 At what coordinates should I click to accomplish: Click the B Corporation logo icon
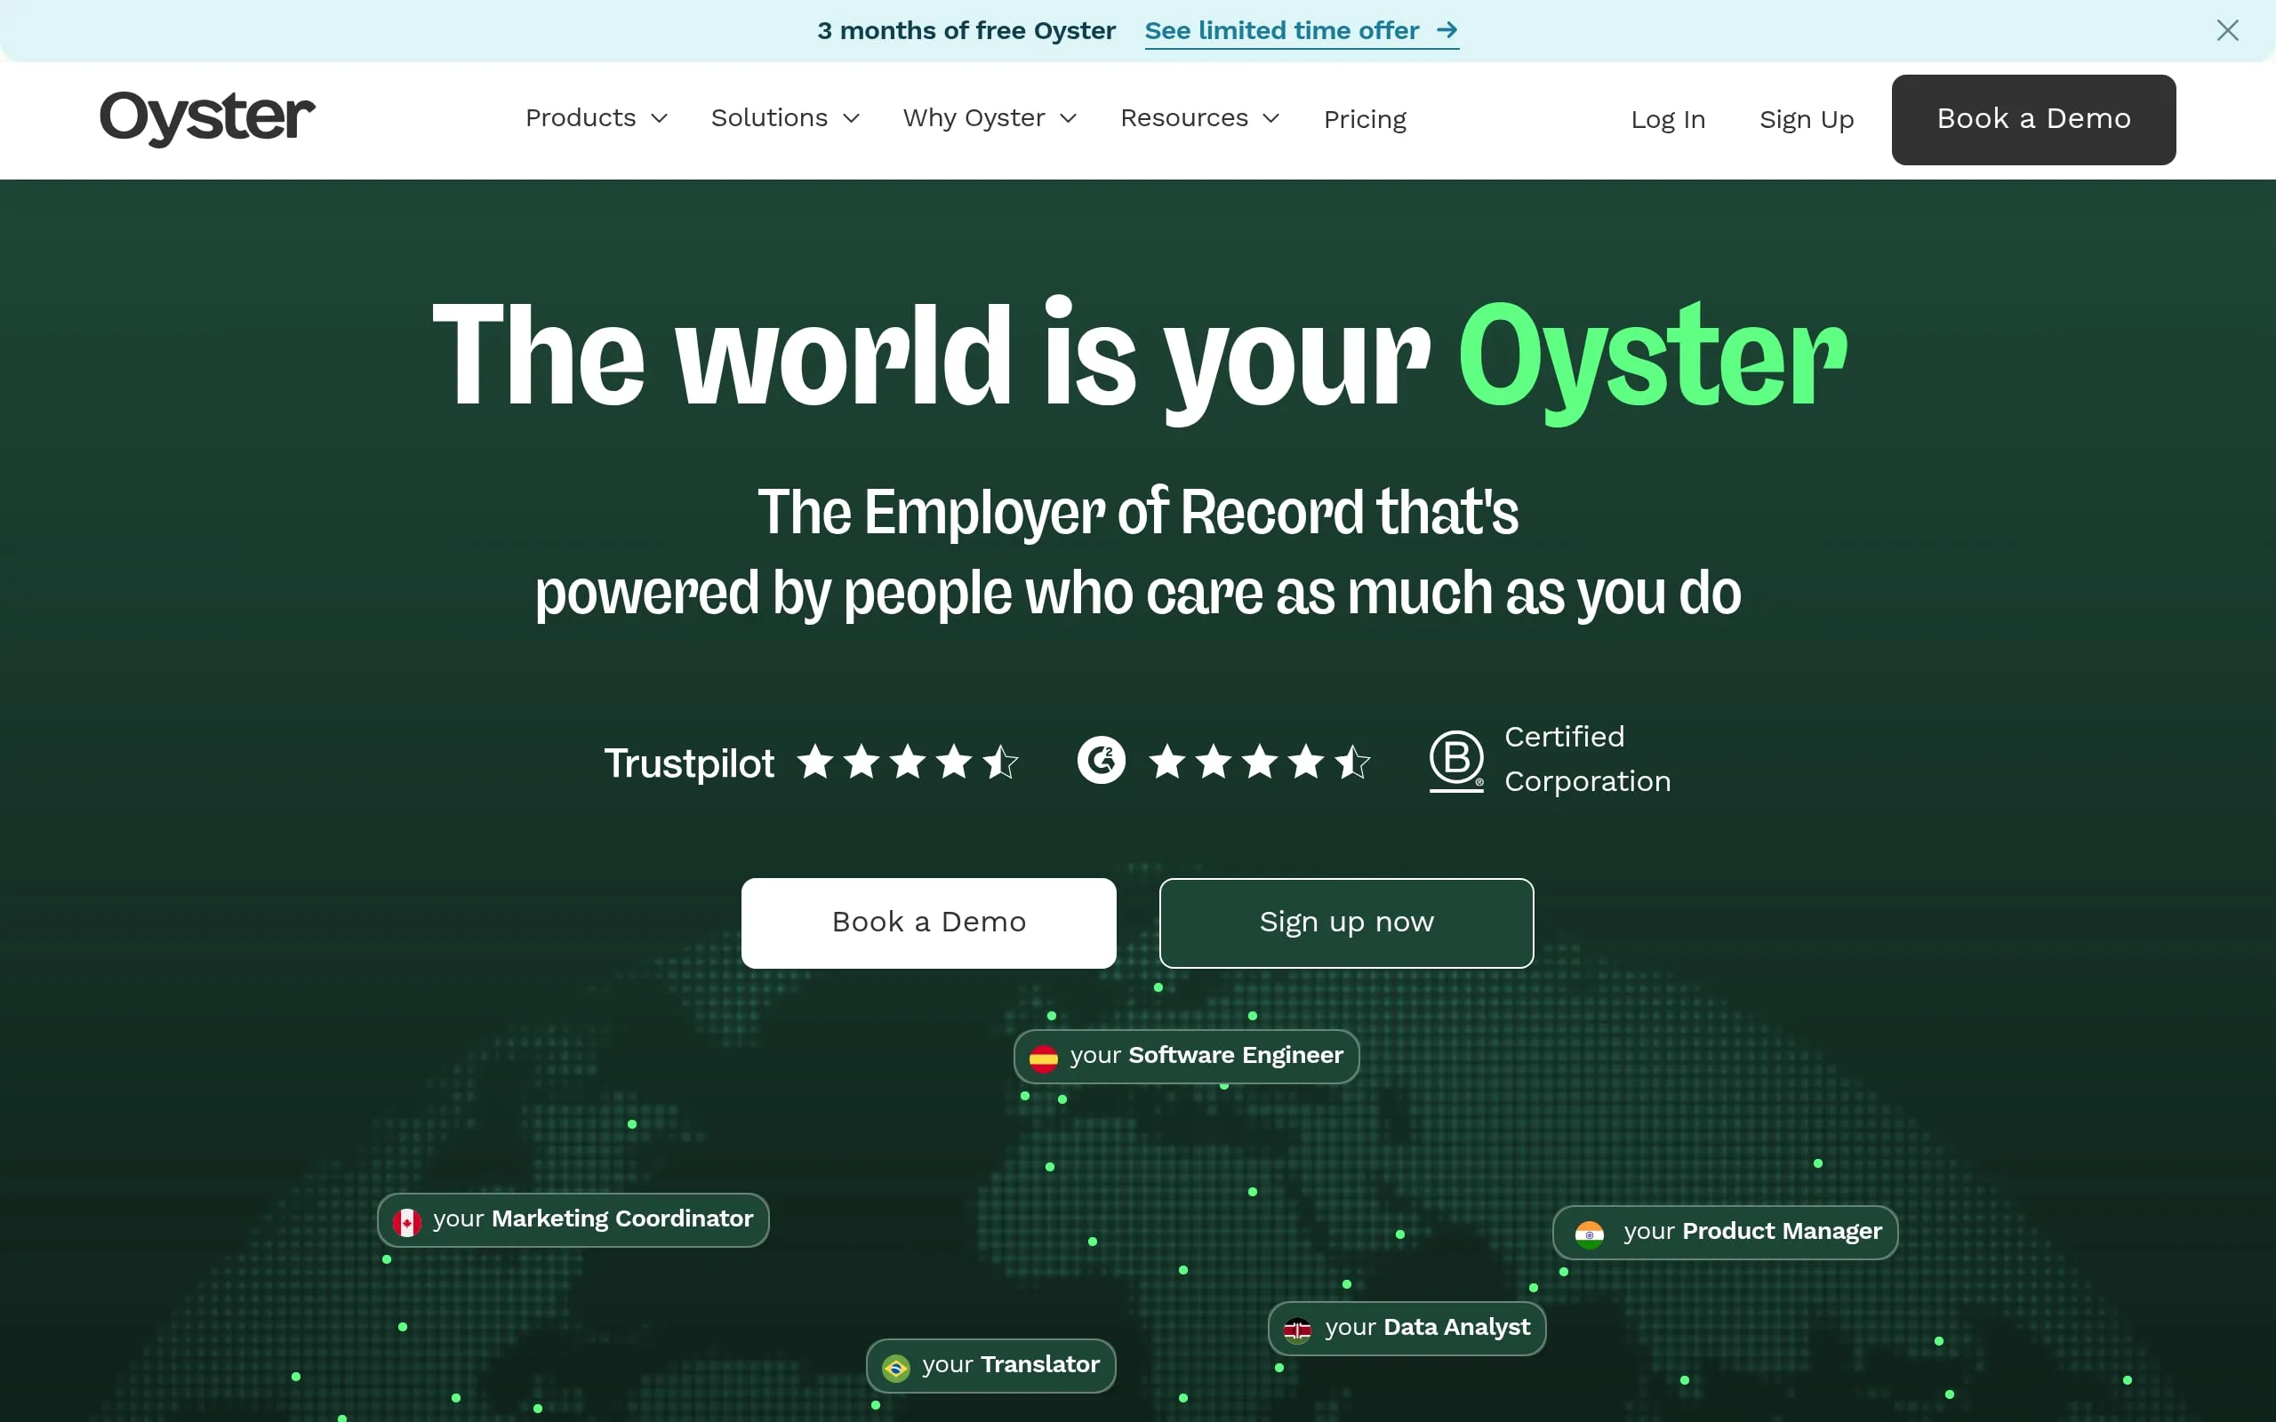tap(1456, 760)
